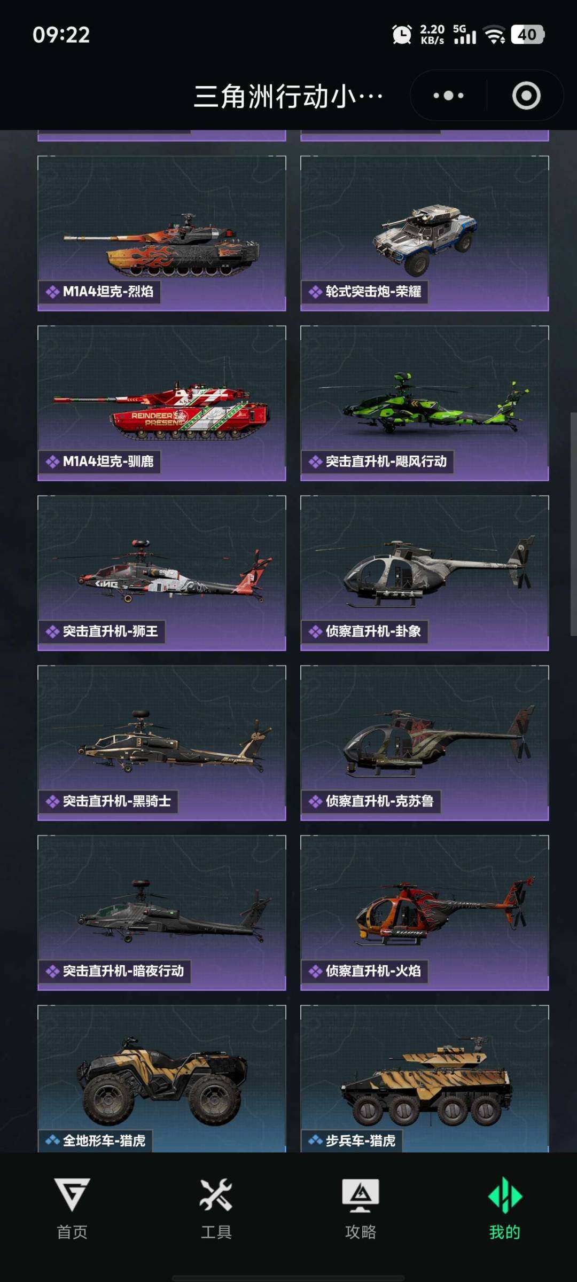Open 突击直升机-黑骑士 skin card

pos(162,743)
